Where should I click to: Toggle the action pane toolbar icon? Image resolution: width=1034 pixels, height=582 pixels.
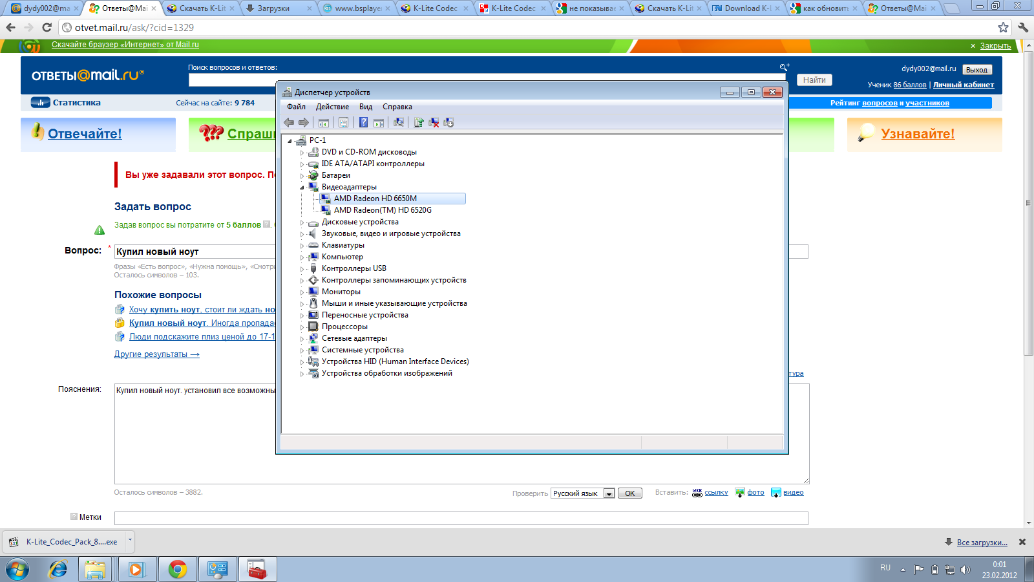click(x=379, y=122)
